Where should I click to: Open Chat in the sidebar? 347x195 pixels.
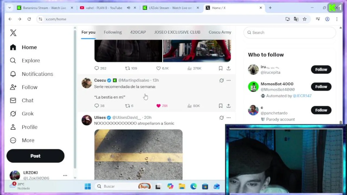click(21, 100)
